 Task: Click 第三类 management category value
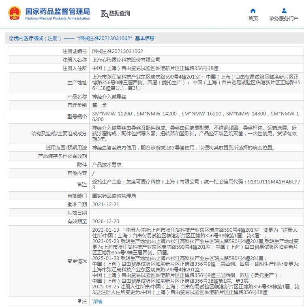click(99, 105)
